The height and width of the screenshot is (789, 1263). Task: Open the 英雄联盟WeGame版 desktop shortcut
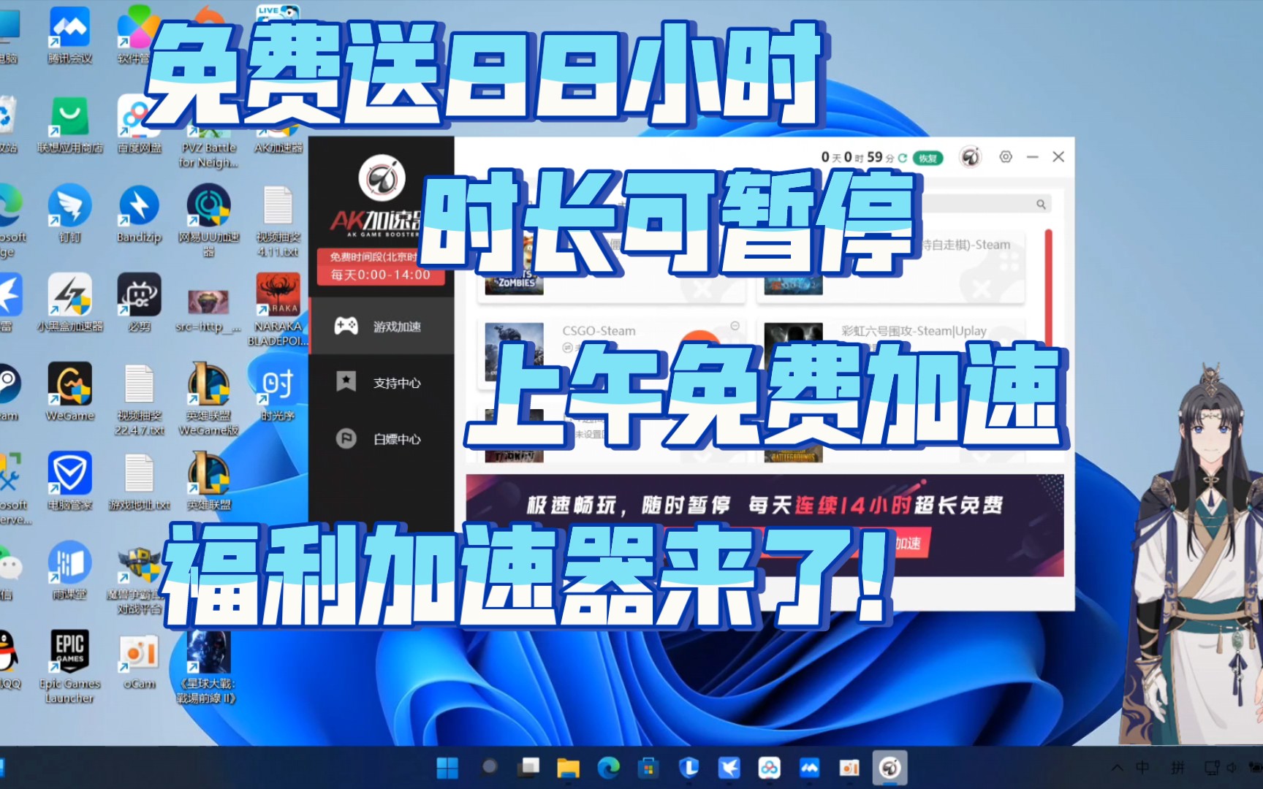pos(208,400)
